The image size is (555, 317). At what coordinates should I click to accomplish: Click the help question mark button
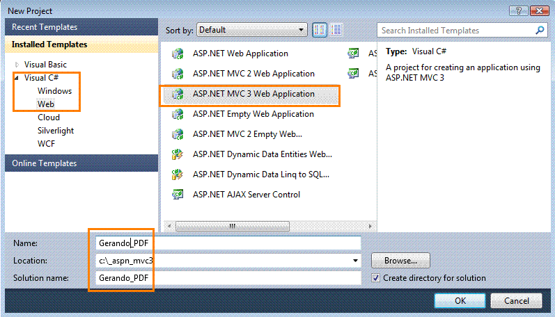point(518,10)
